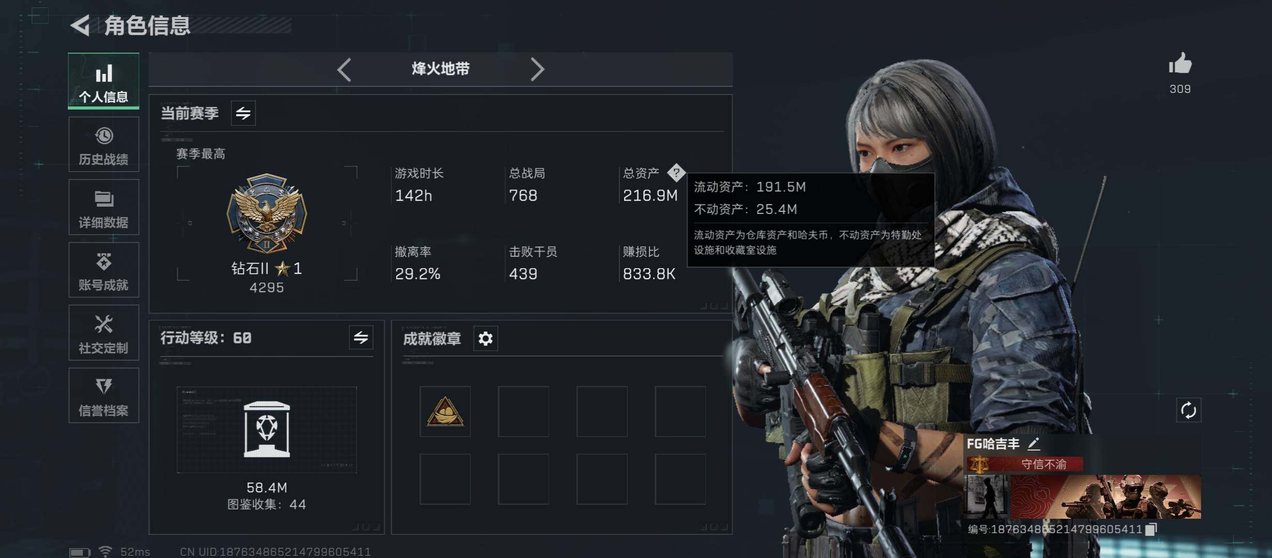Select the first equipped achievement badge
Viewport: 1272px width, 558px height.
[445, 411]
